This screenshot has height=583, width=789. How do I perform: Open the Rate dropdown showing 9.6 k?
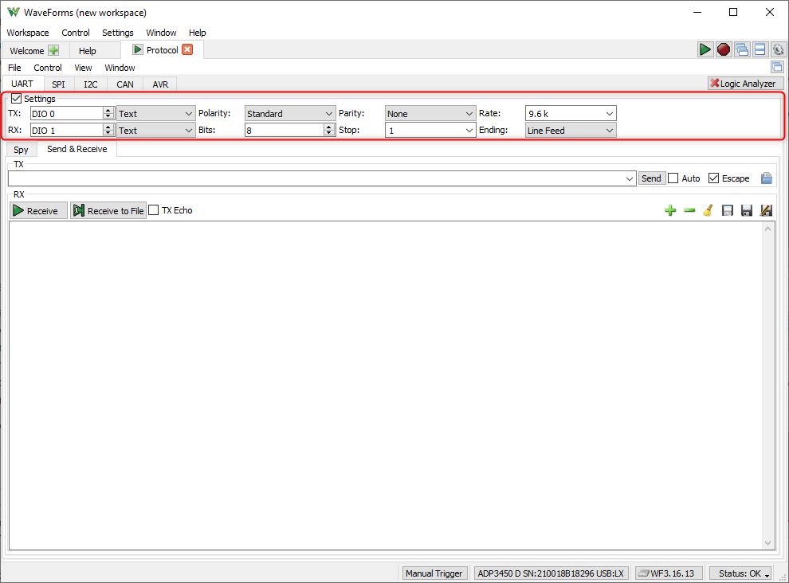571,114
